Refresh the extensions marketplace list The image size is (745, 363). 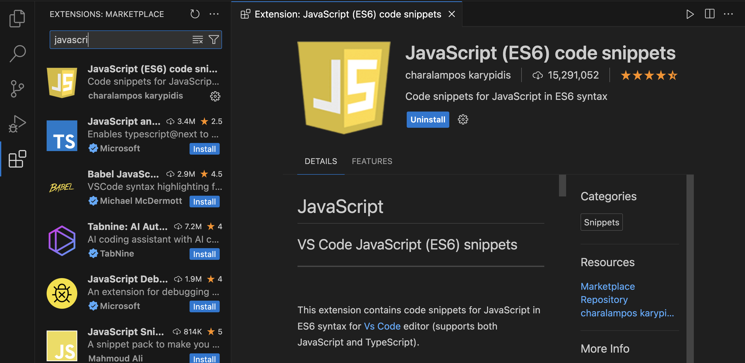(x=195, y=14)
